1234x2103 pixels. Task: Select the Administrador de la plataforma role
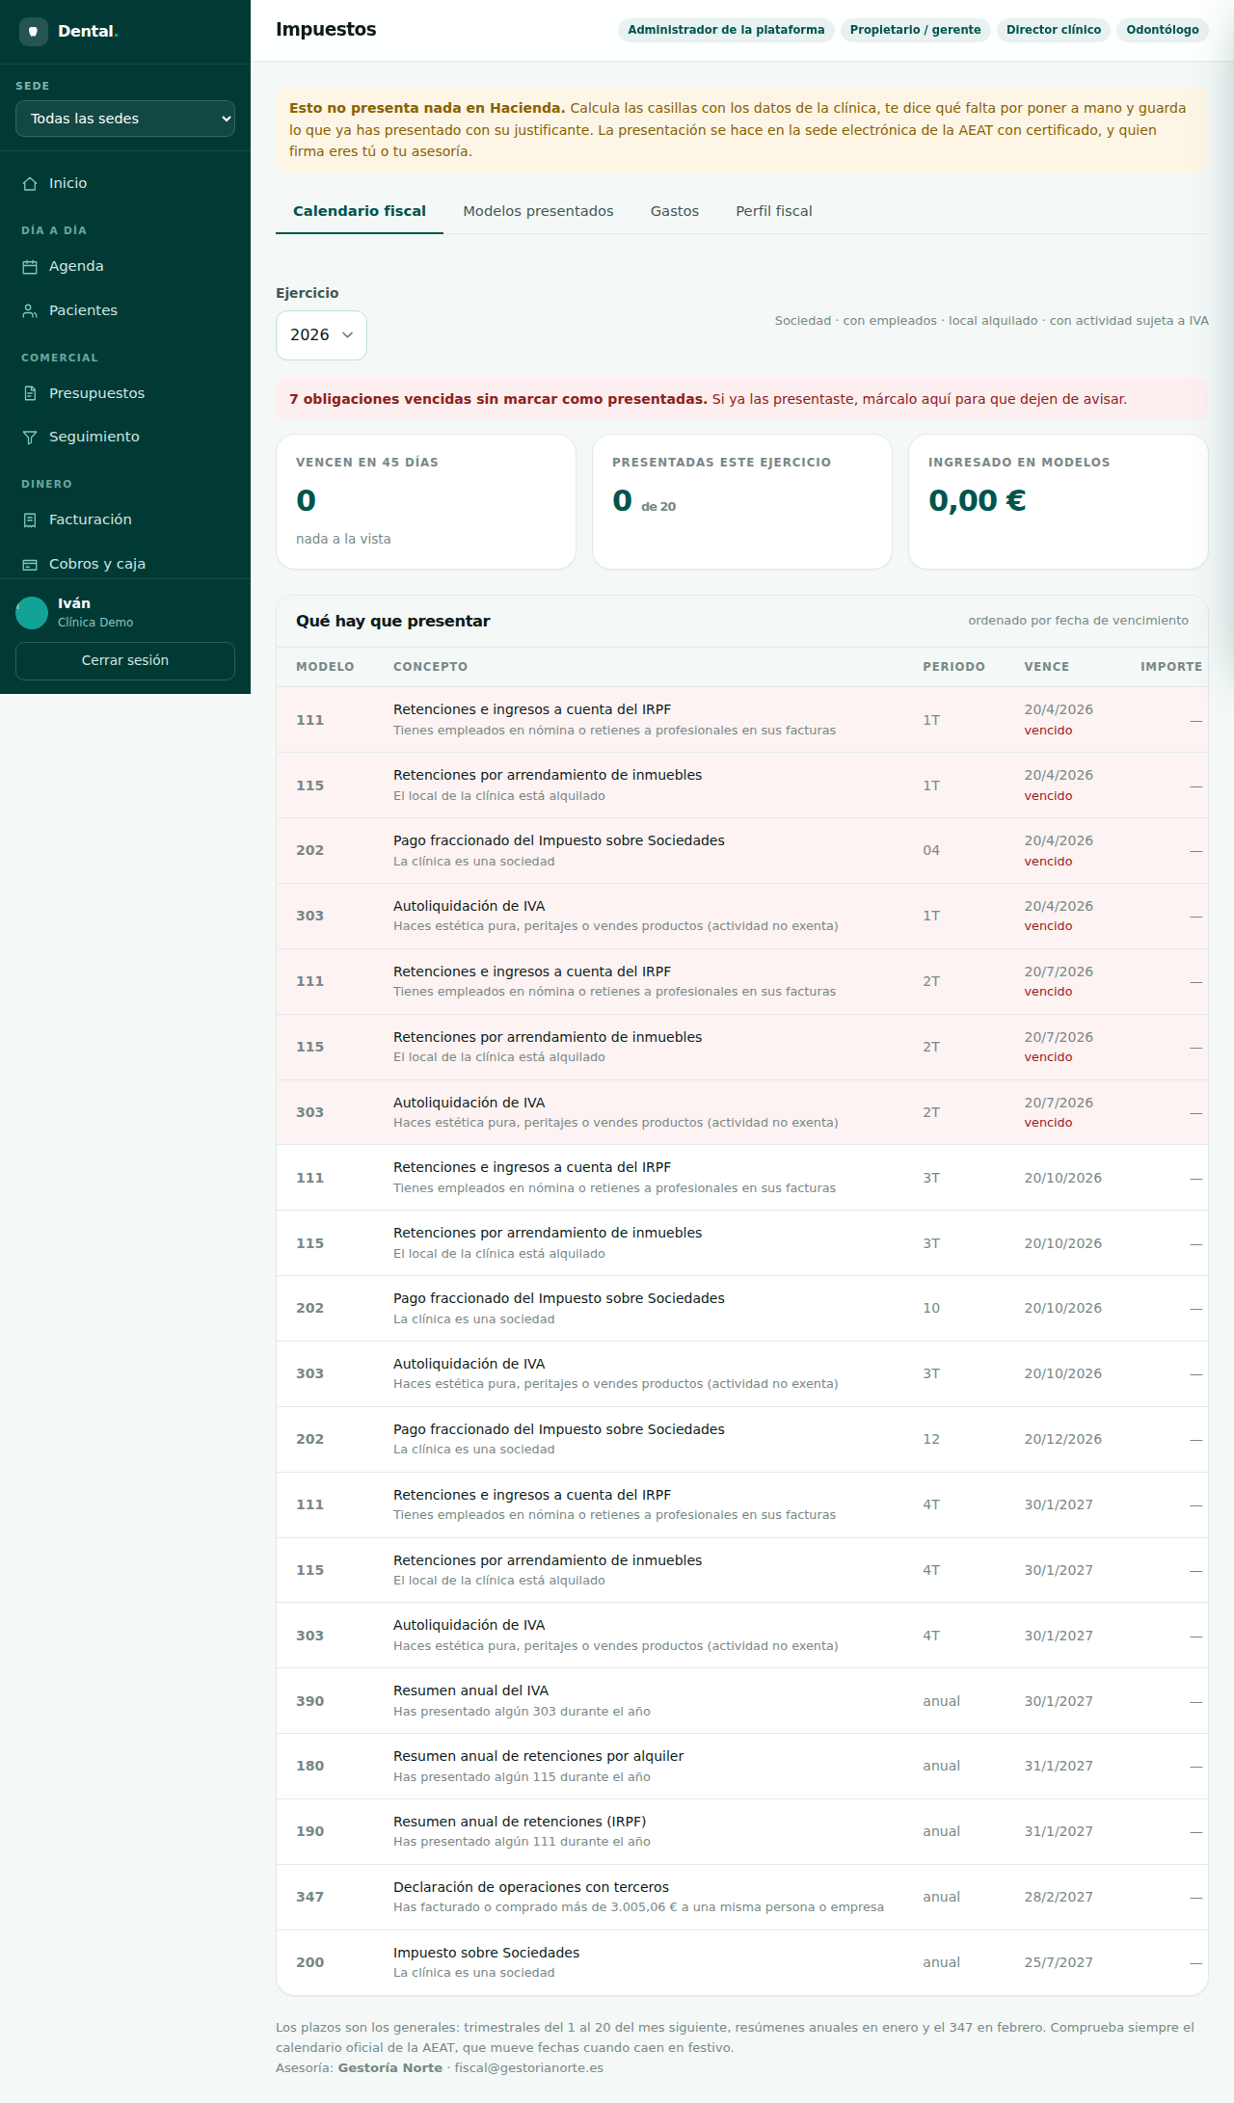pyautogui.click(x=726, y=30)
